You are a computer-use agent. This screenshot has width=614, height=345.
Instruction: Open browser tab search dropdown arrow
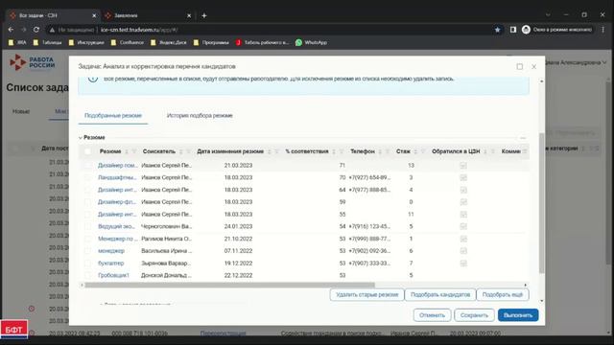click(x=548, y=15)
